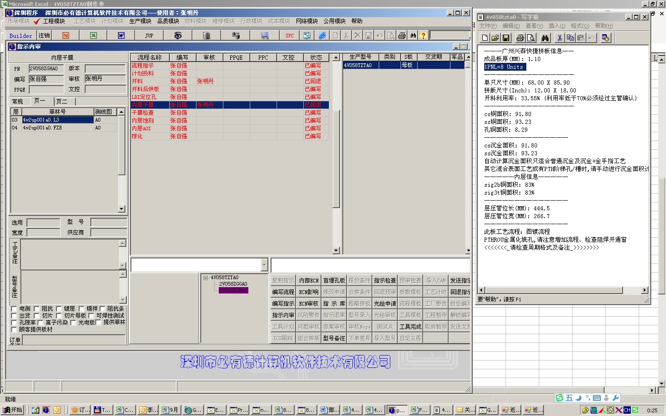Click the print preview icon in the Builder toolbar
This screenshot has width=666, height=416.
click(390, 36)
